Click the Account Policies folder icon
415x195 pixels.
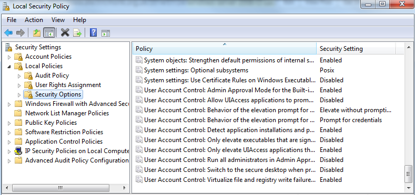pyautogui.click(x=18, y=57)
